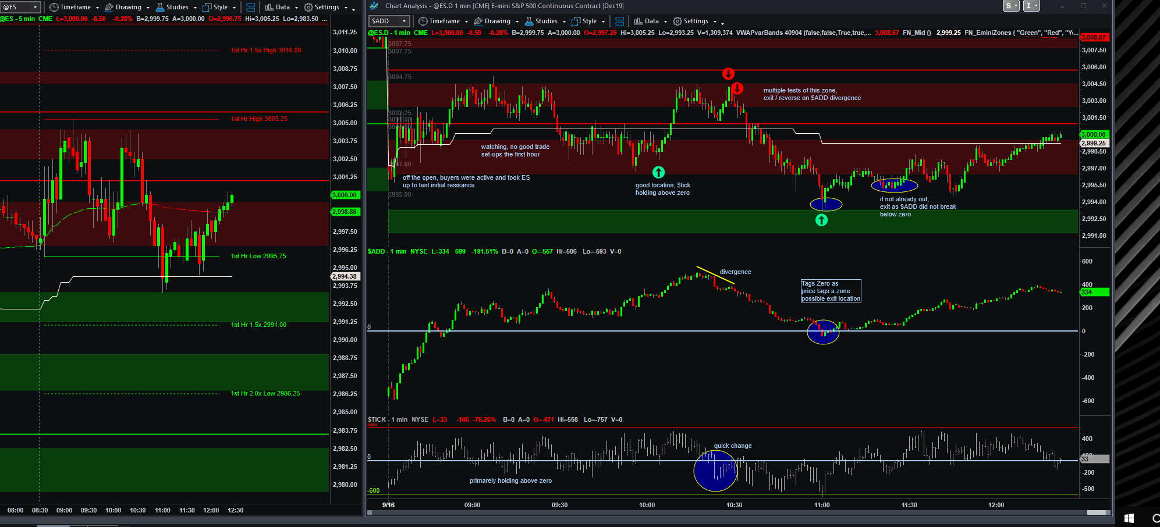Click 2,998.86 price marker on left chart axis

click(345, 212)
